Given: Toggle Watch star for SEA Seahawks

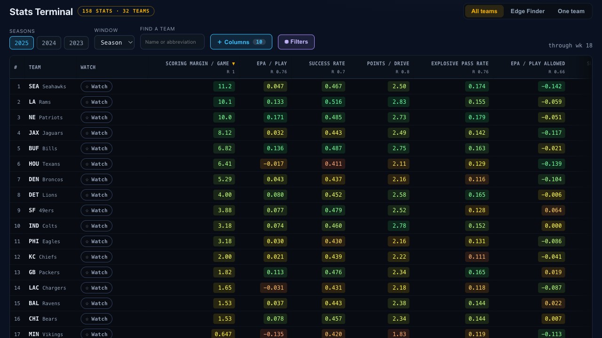Looking at the screenshot, I should [x=96, y=86].
